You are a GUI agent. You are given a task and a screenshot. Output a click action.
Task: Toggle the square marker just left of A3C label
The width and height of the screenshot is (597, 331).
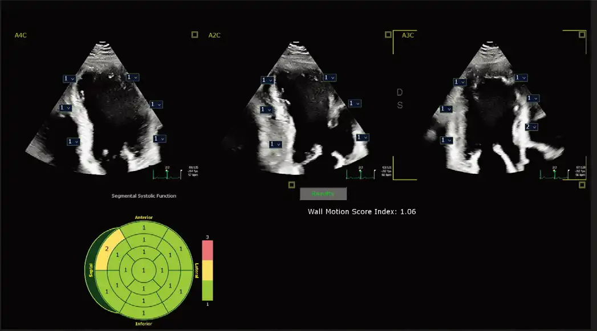click(x=388, y=35)
